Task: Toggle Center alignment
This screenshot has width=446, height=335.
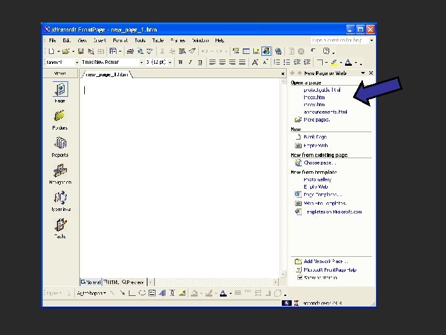Action: coord(222,62)
